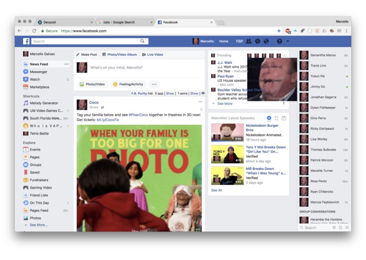Screen dimensions: 366x260
Task: Click See All in Watchlist
Action: coord(216,191)
